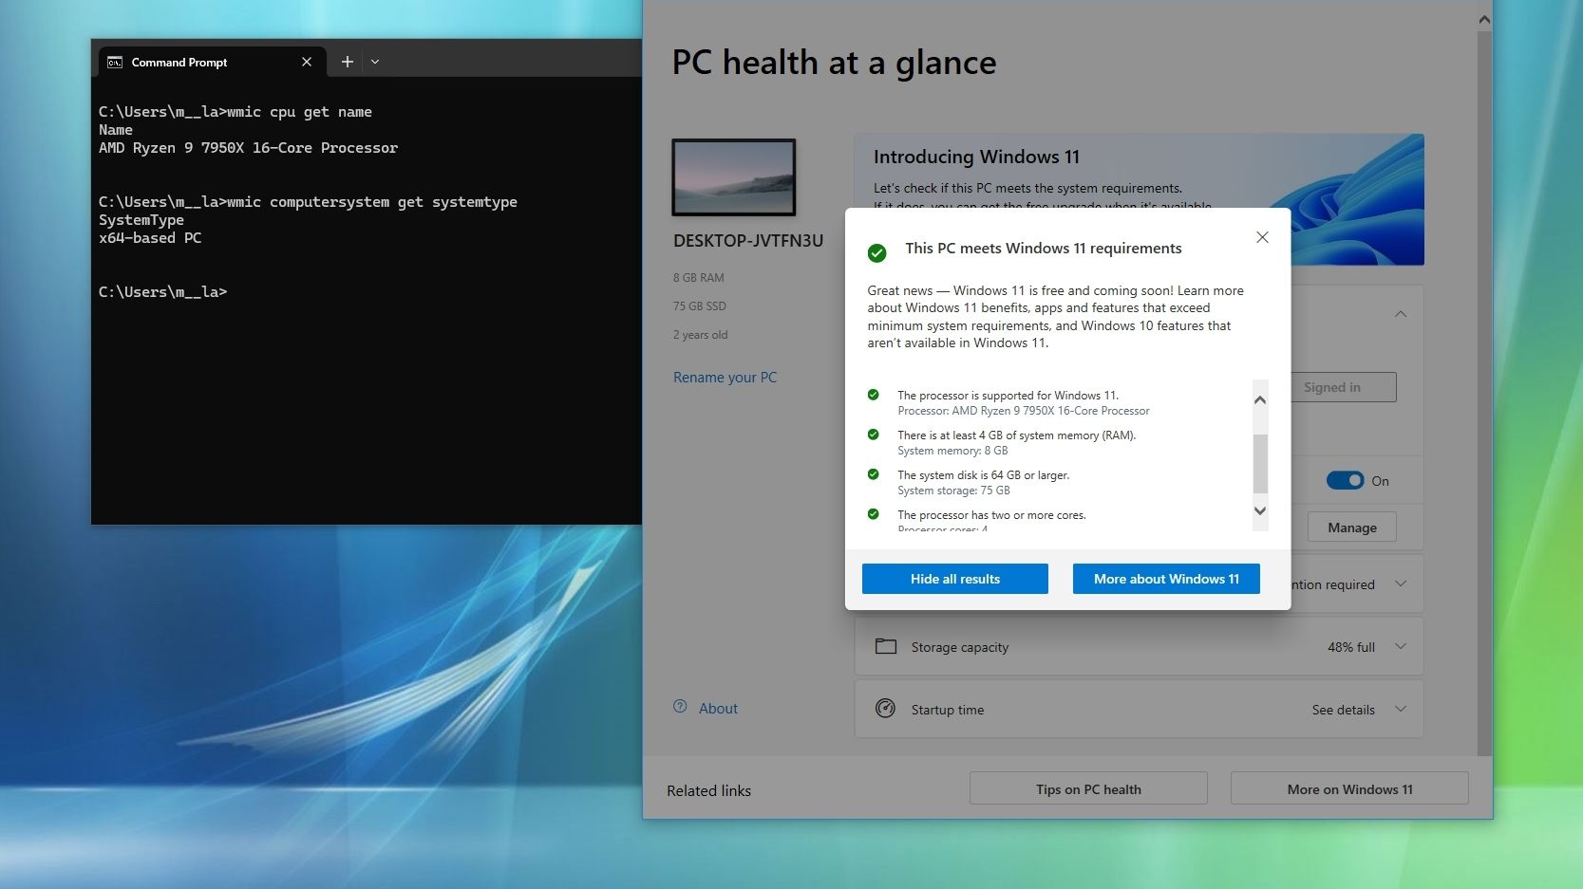Screen dimensions: 1583x889
Task: Click See details for Startup time
Action: pyautogui.click(x=1344, y=710)
